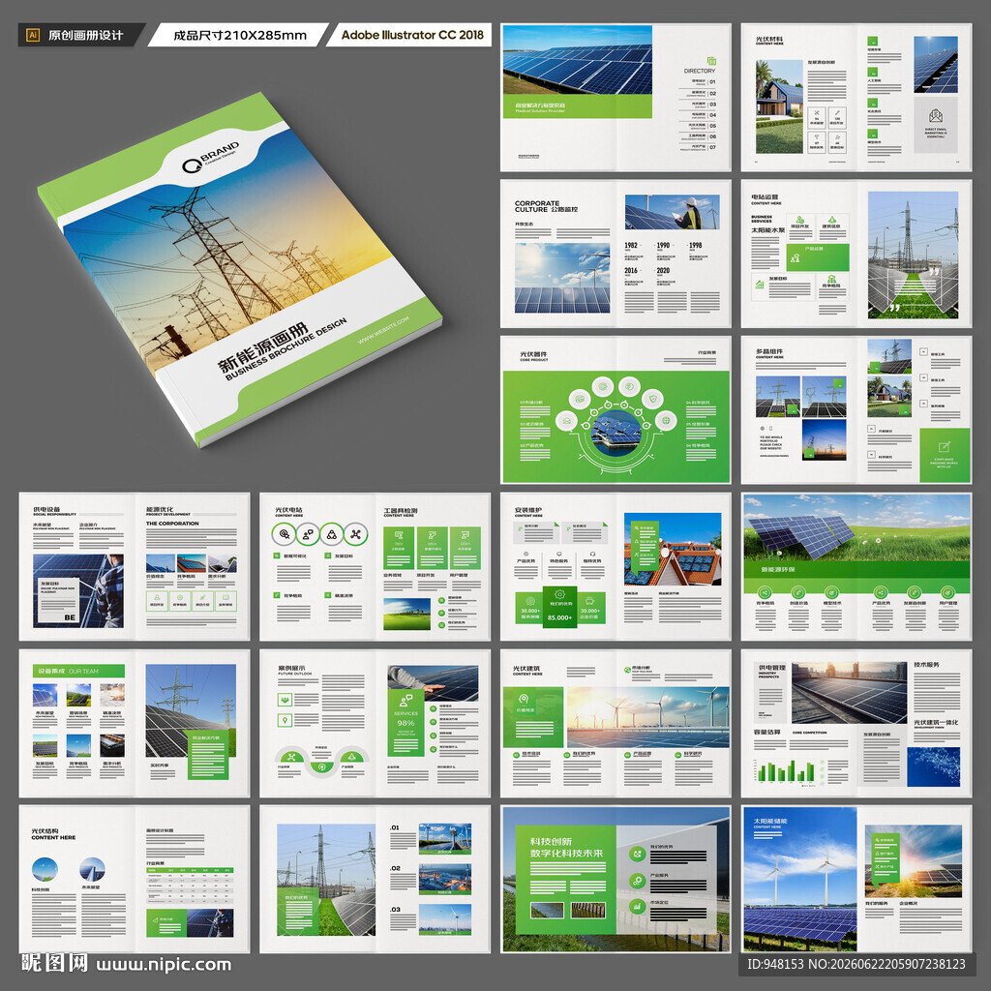The height and width of the screenshot is (991, 991).
Task: Click the location pin icon in 光伏建筑 spread
Action: pos(524,699)
